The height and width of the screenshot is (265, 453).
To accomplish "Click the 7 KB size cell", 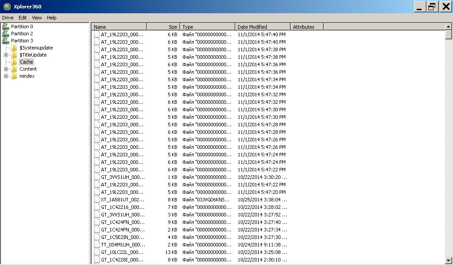I will point(173,207).
